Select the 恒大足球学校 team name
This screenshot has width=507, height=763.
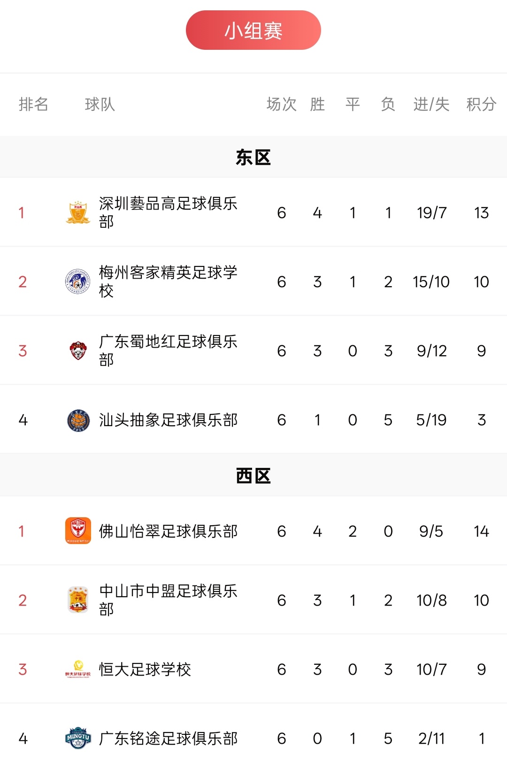click(145, 669)
